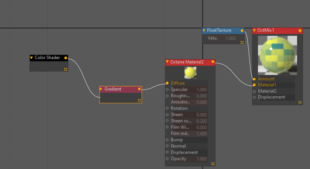Click the Film Width value 0.000
The height and width of the screenshot is (169, 310).
201,127
